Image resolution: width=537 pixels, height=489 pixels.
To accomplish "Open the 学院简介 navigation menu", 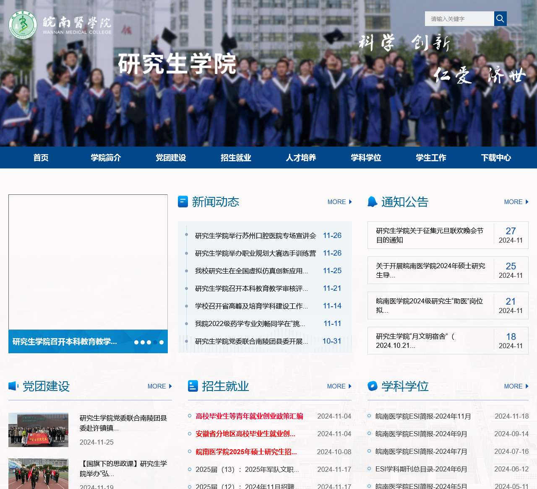I will tap(106, 158).
